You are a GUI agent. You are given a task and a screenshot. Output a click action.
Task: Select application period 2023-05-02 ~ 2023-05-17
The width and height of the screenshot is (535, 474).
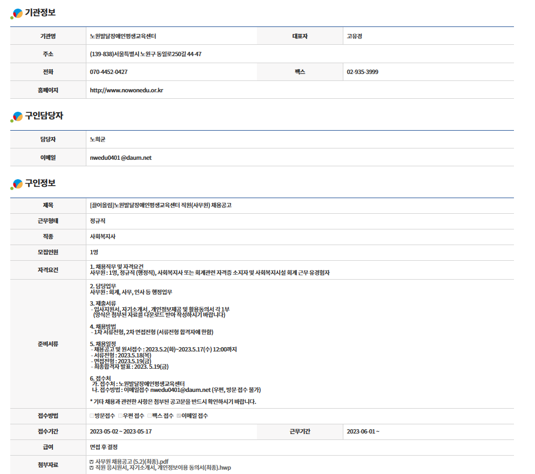click(121, 432)
